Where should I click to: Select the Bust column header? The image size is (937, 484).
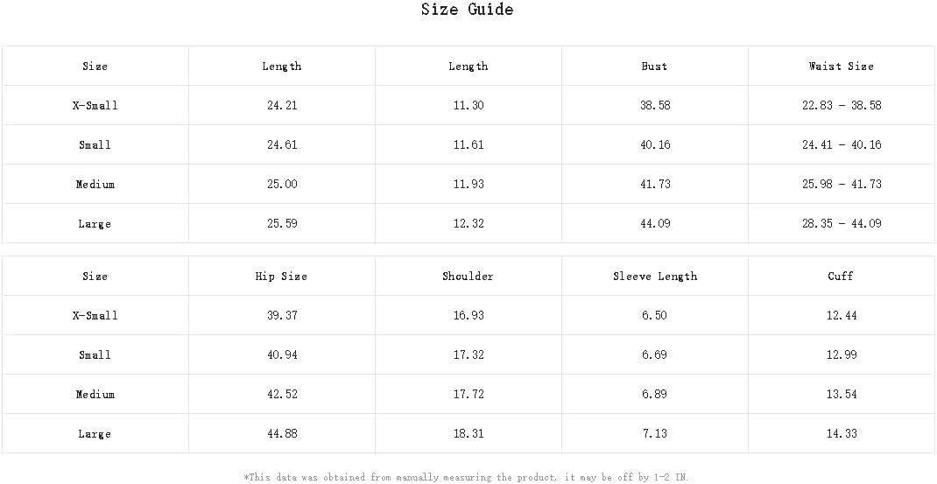[x=654, y=67]
